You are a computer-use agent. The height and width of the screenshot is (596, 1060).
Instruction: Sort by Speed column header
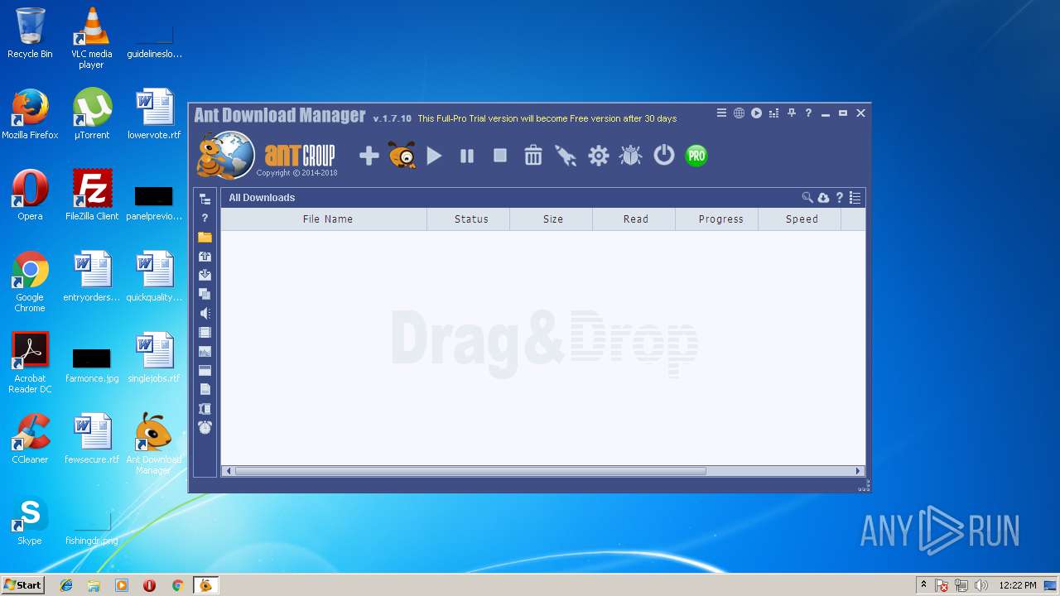click(x=802, y=219)
